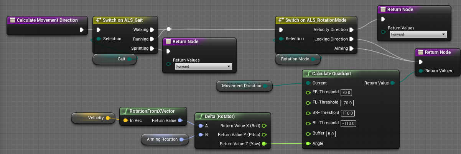The height and width of the screenshot is (154, 461).
Task: Click the Velocity Direction output pin
Action: pyautogui.click(x=352, y=30)
